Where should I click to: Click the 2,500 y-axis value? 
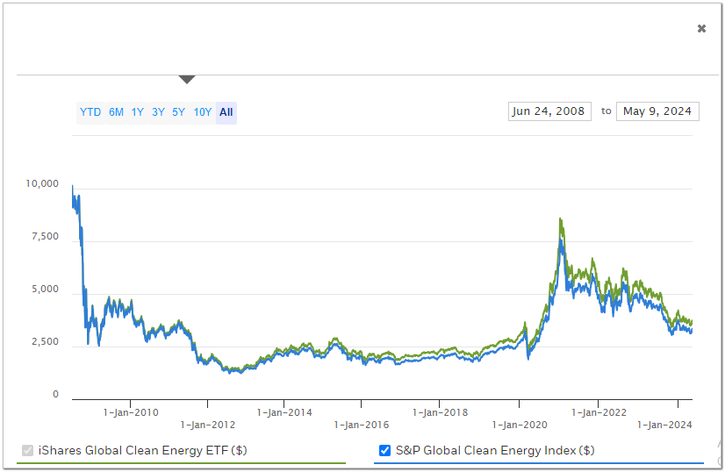tap(46, 341)
